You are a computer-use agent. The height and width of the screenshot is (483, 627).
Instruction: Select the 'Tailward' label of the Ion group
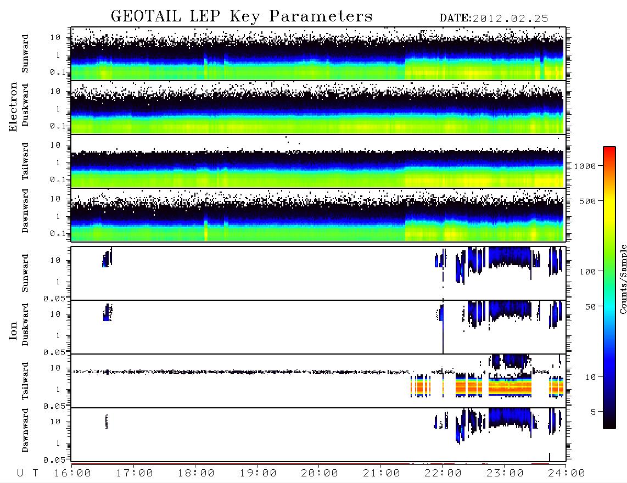click(x=25, y=381)
